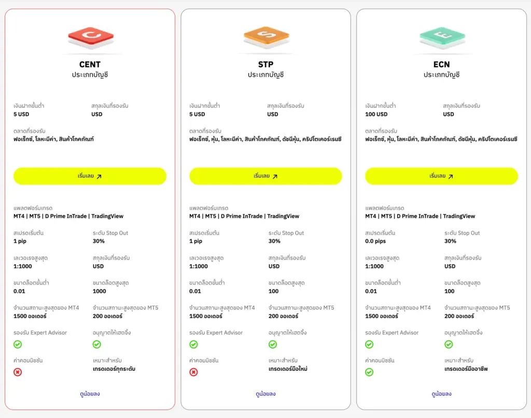This screenshot has height=418, width=531.
Task: Select the CENT account title heading
Action: 90,65
